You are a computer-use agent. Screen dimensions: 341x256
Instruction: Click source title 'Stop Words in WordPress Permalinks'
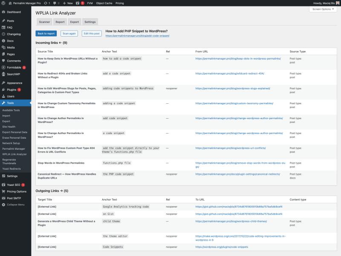tap(61, 163)
